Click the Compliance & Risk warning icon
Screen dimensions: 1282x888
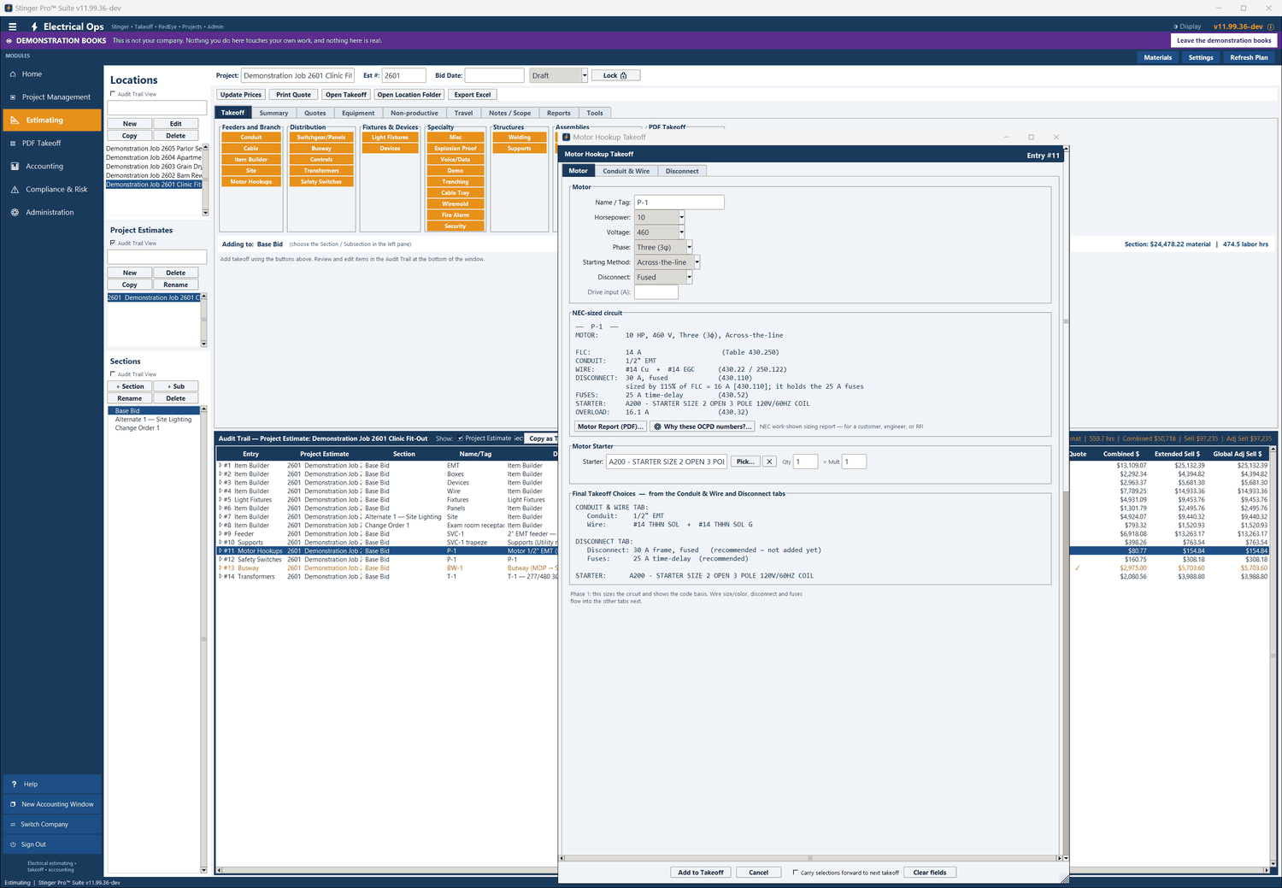15,190
